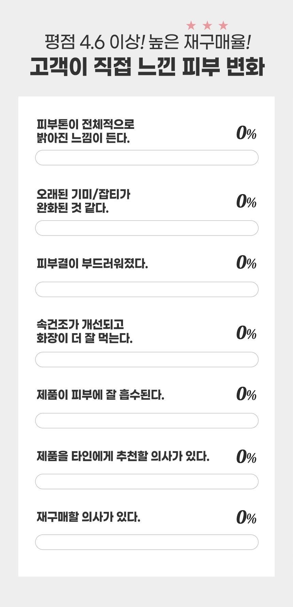Image resolution: width=293 pixels, height=607 pixels.
Task: Click the 재구매할 의사가 있다 progress bar
Action: pyautogui.click(x=147, y=542)
